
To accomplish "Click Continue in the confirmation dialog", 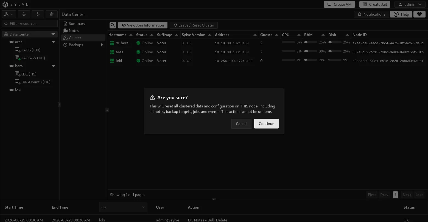I will tap(266, 124).
